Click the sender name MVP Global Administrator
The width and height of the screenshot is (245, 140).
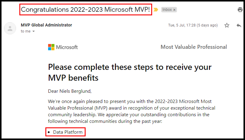coord(46,25)
